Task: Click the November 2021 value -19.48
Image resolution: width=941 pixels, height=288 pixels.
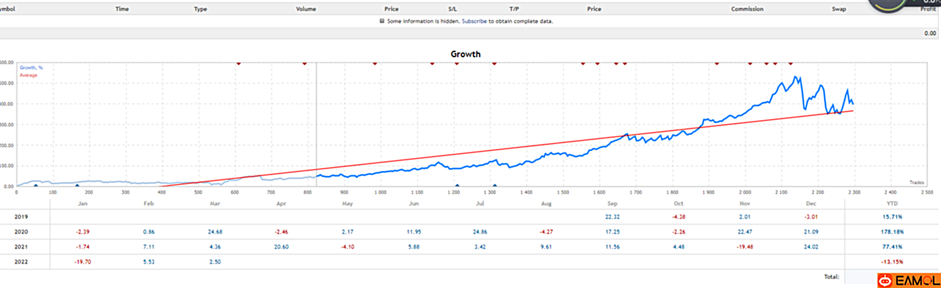Action: coord(744,247)
